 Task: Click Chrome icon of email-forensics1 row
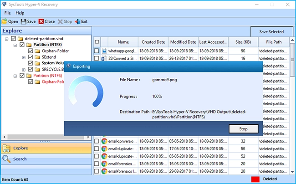coord(104,171)
